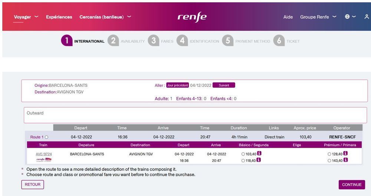Click Origine:BARCELONA-SANTS text

61,85
